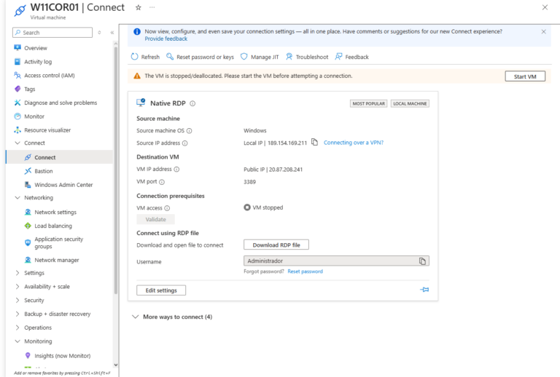Click Download RDP file button

tap(276, 245)
